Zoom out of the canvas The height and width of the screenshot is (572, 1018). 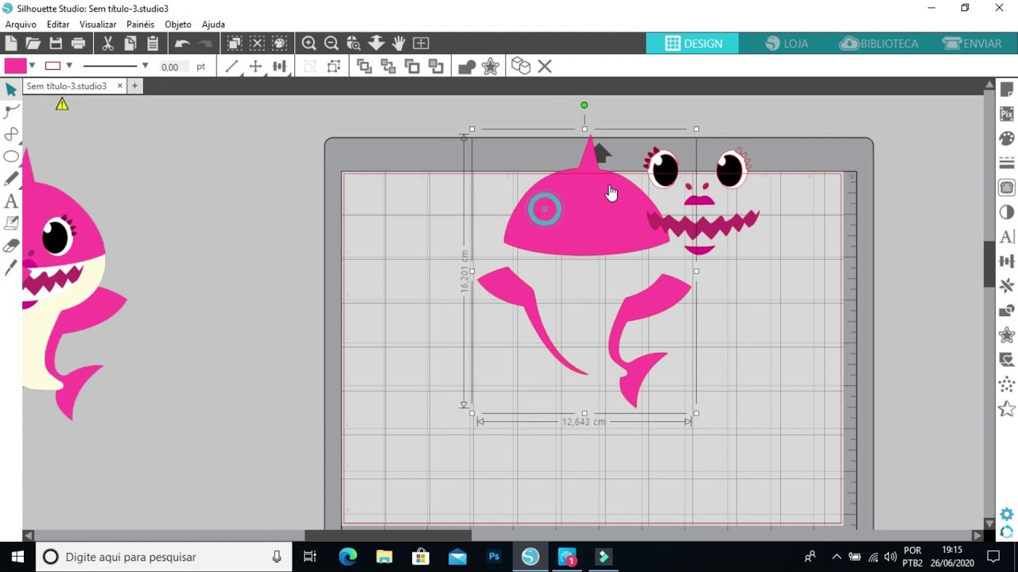pyautogui.click(x=332, y=44)
